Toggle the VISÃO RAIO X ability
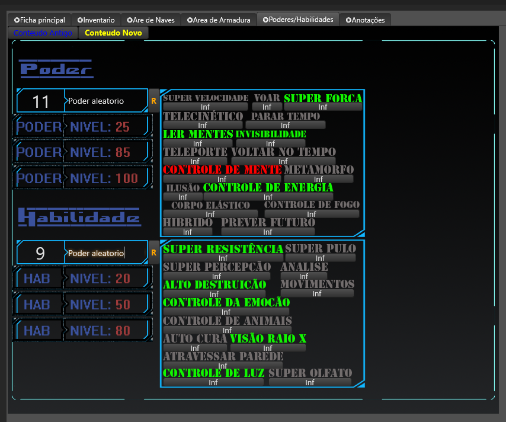 point(268,338)
